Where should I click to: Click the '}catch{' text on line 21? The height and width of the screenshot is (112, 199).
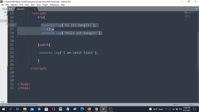44,45
